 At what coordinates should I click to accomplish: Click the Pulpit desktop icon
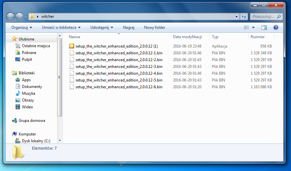click(x=18, y=59)
